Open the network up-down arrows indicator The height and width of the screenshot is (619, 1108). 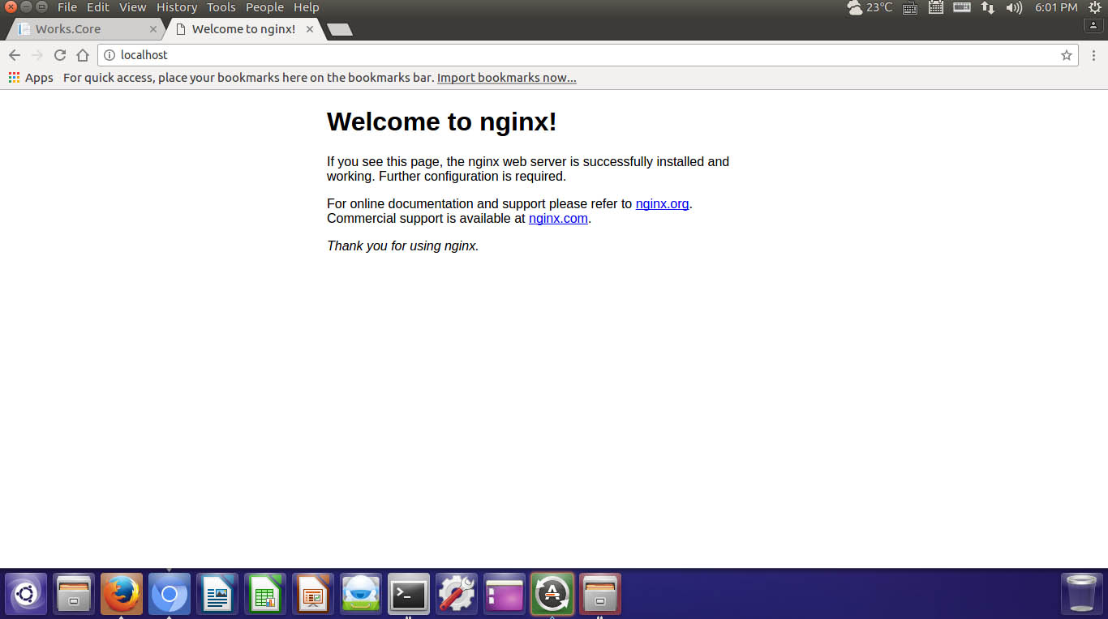(988, 7)
